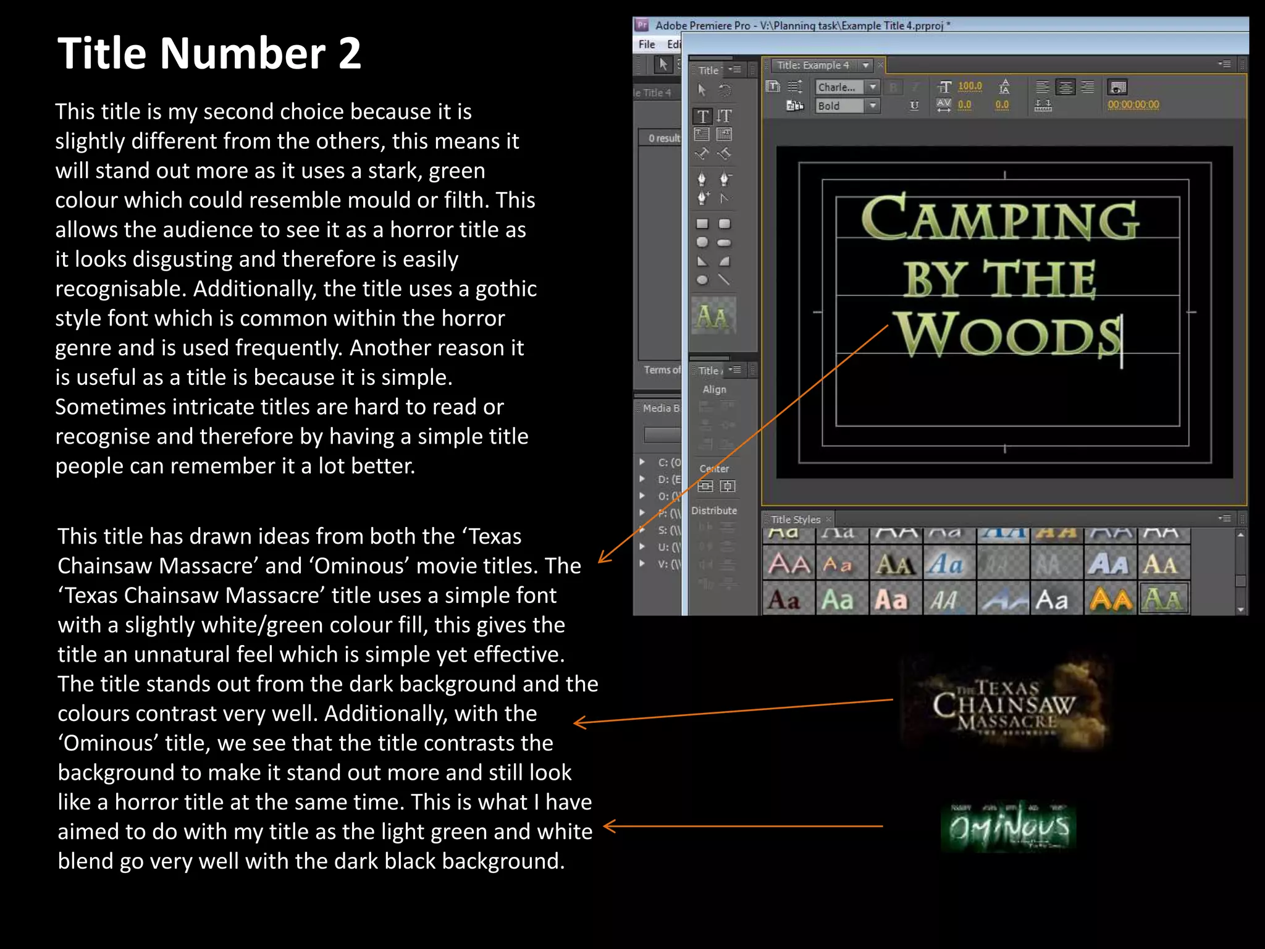Click the Selection arrow tool in Title Tools
This screenshot has width=1265, height=949.
tap(702, 90)
